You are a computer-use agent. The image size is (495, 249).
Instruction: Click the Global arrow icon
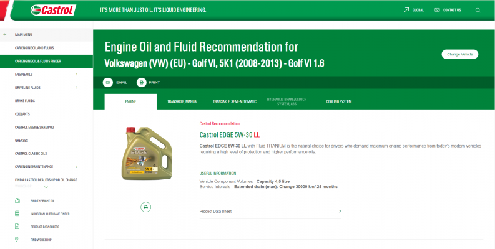click(x=406, y=10)
